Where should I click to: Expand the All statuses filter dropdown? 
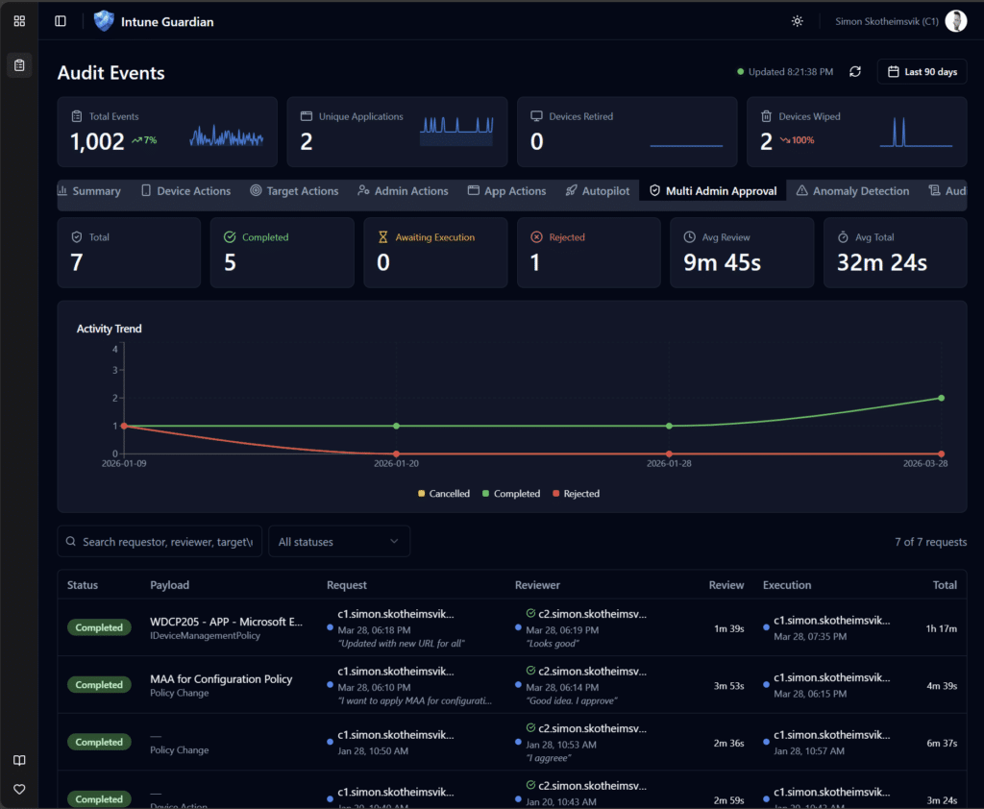point(338,542)
